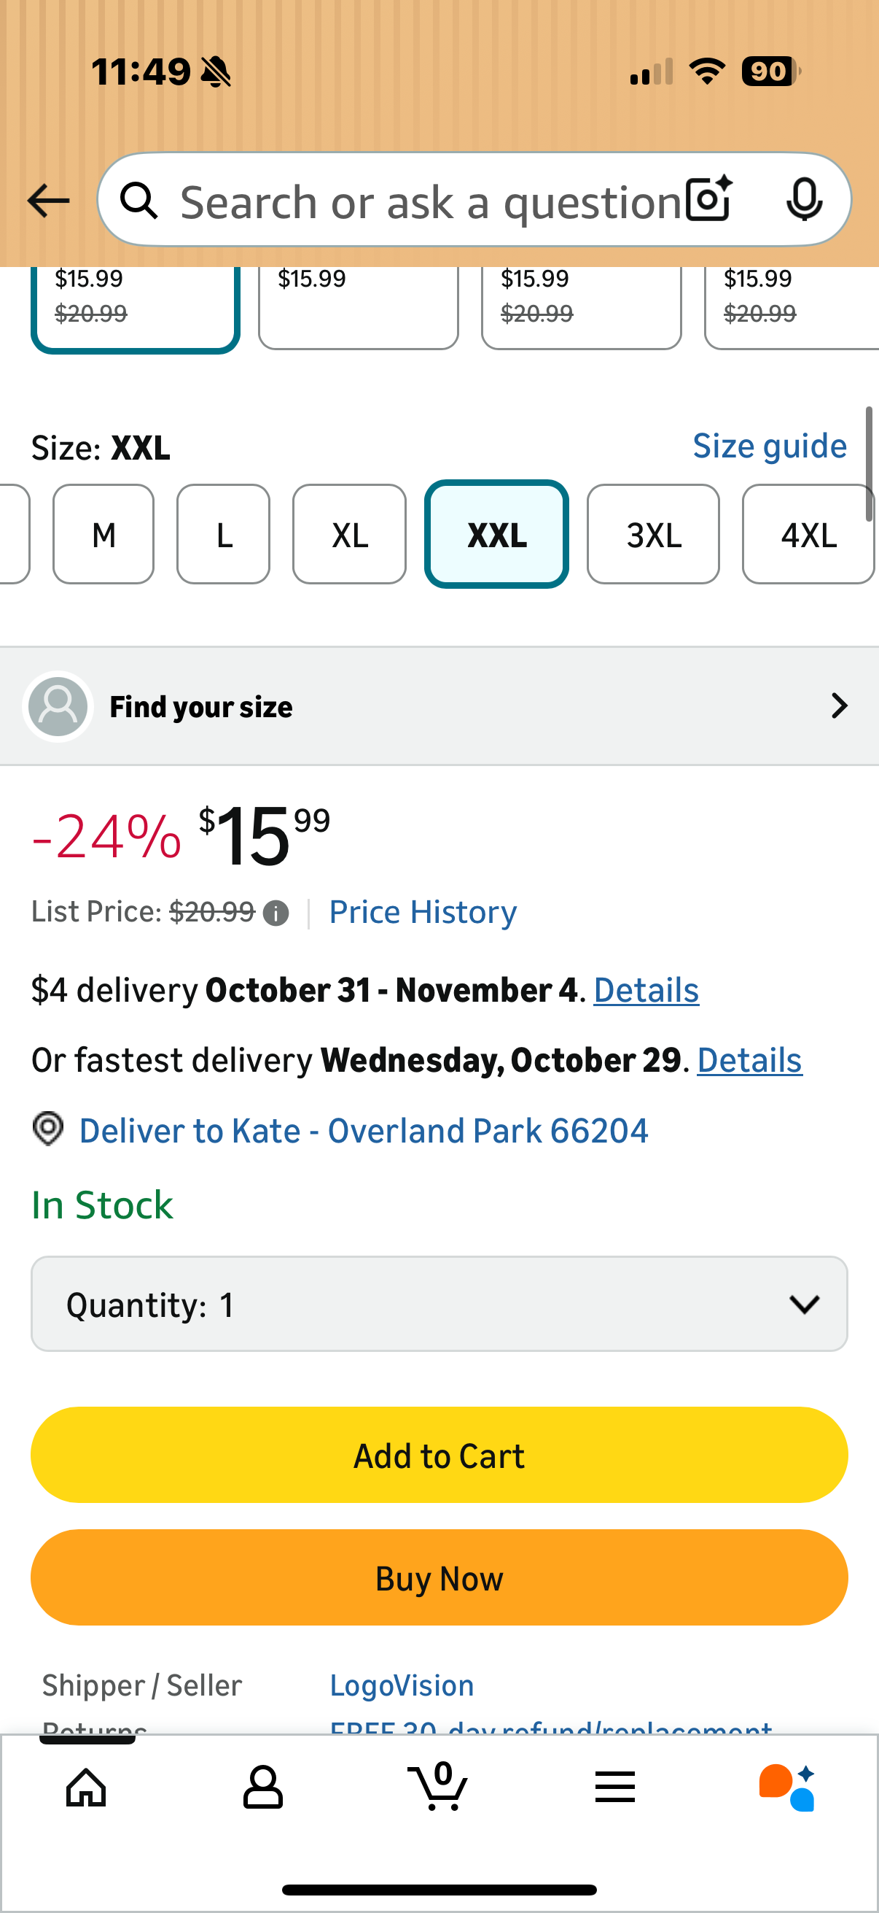879x1913 pixels.
Task: Open the Quantity dropdown
Action: 439,1303
